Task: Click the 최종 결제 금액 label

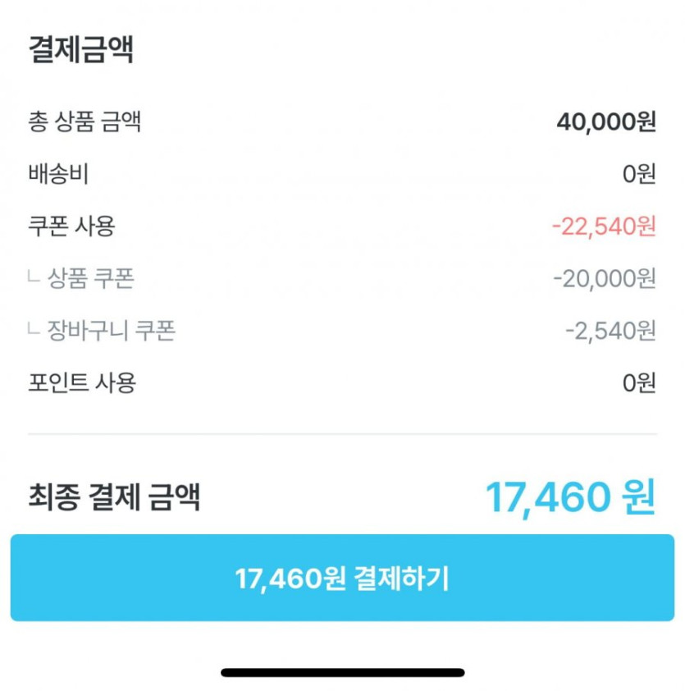Action: (x=114, y=497)
